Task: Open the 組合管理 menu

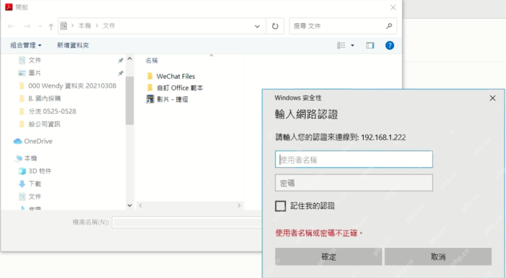Action: click(26, 45)
